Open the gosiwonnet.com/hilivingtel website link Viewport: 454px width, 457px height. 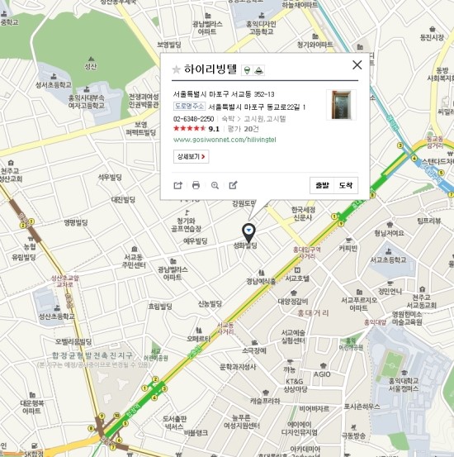[x=225, y=140]
